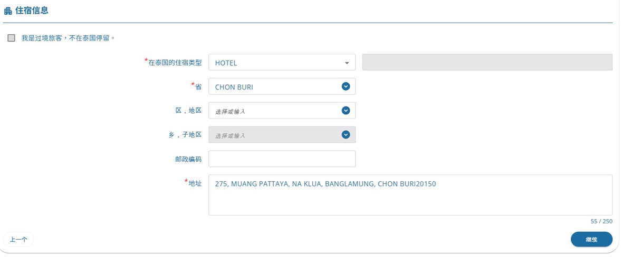
Task: Open the 乡,子地区 sub-district select field
Action: click(282, 135)
